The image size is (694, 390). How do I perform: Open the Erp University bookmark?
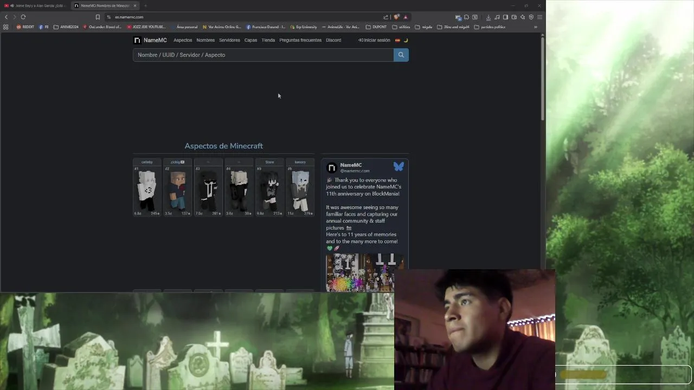pyautogui.click(x=304, y=27)
